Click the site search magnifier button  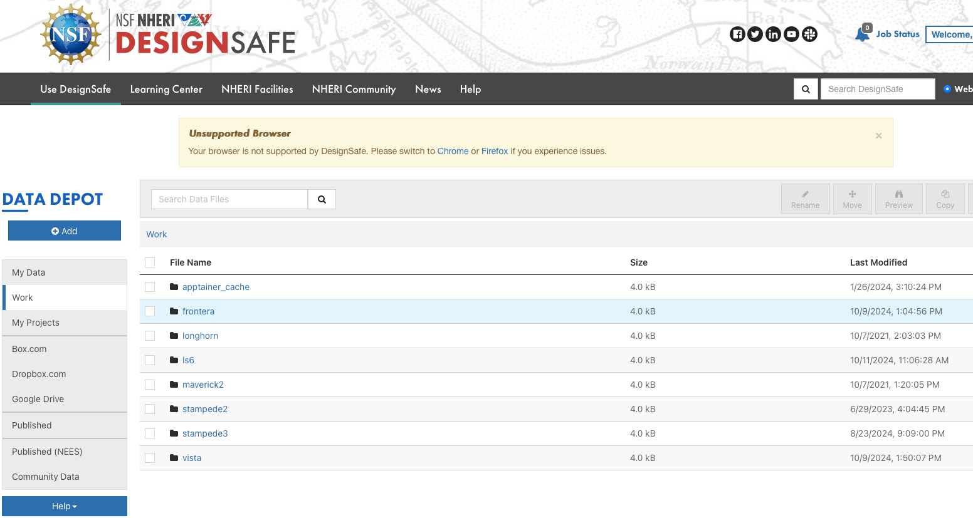pyautogui.click(x=806, y=89)
